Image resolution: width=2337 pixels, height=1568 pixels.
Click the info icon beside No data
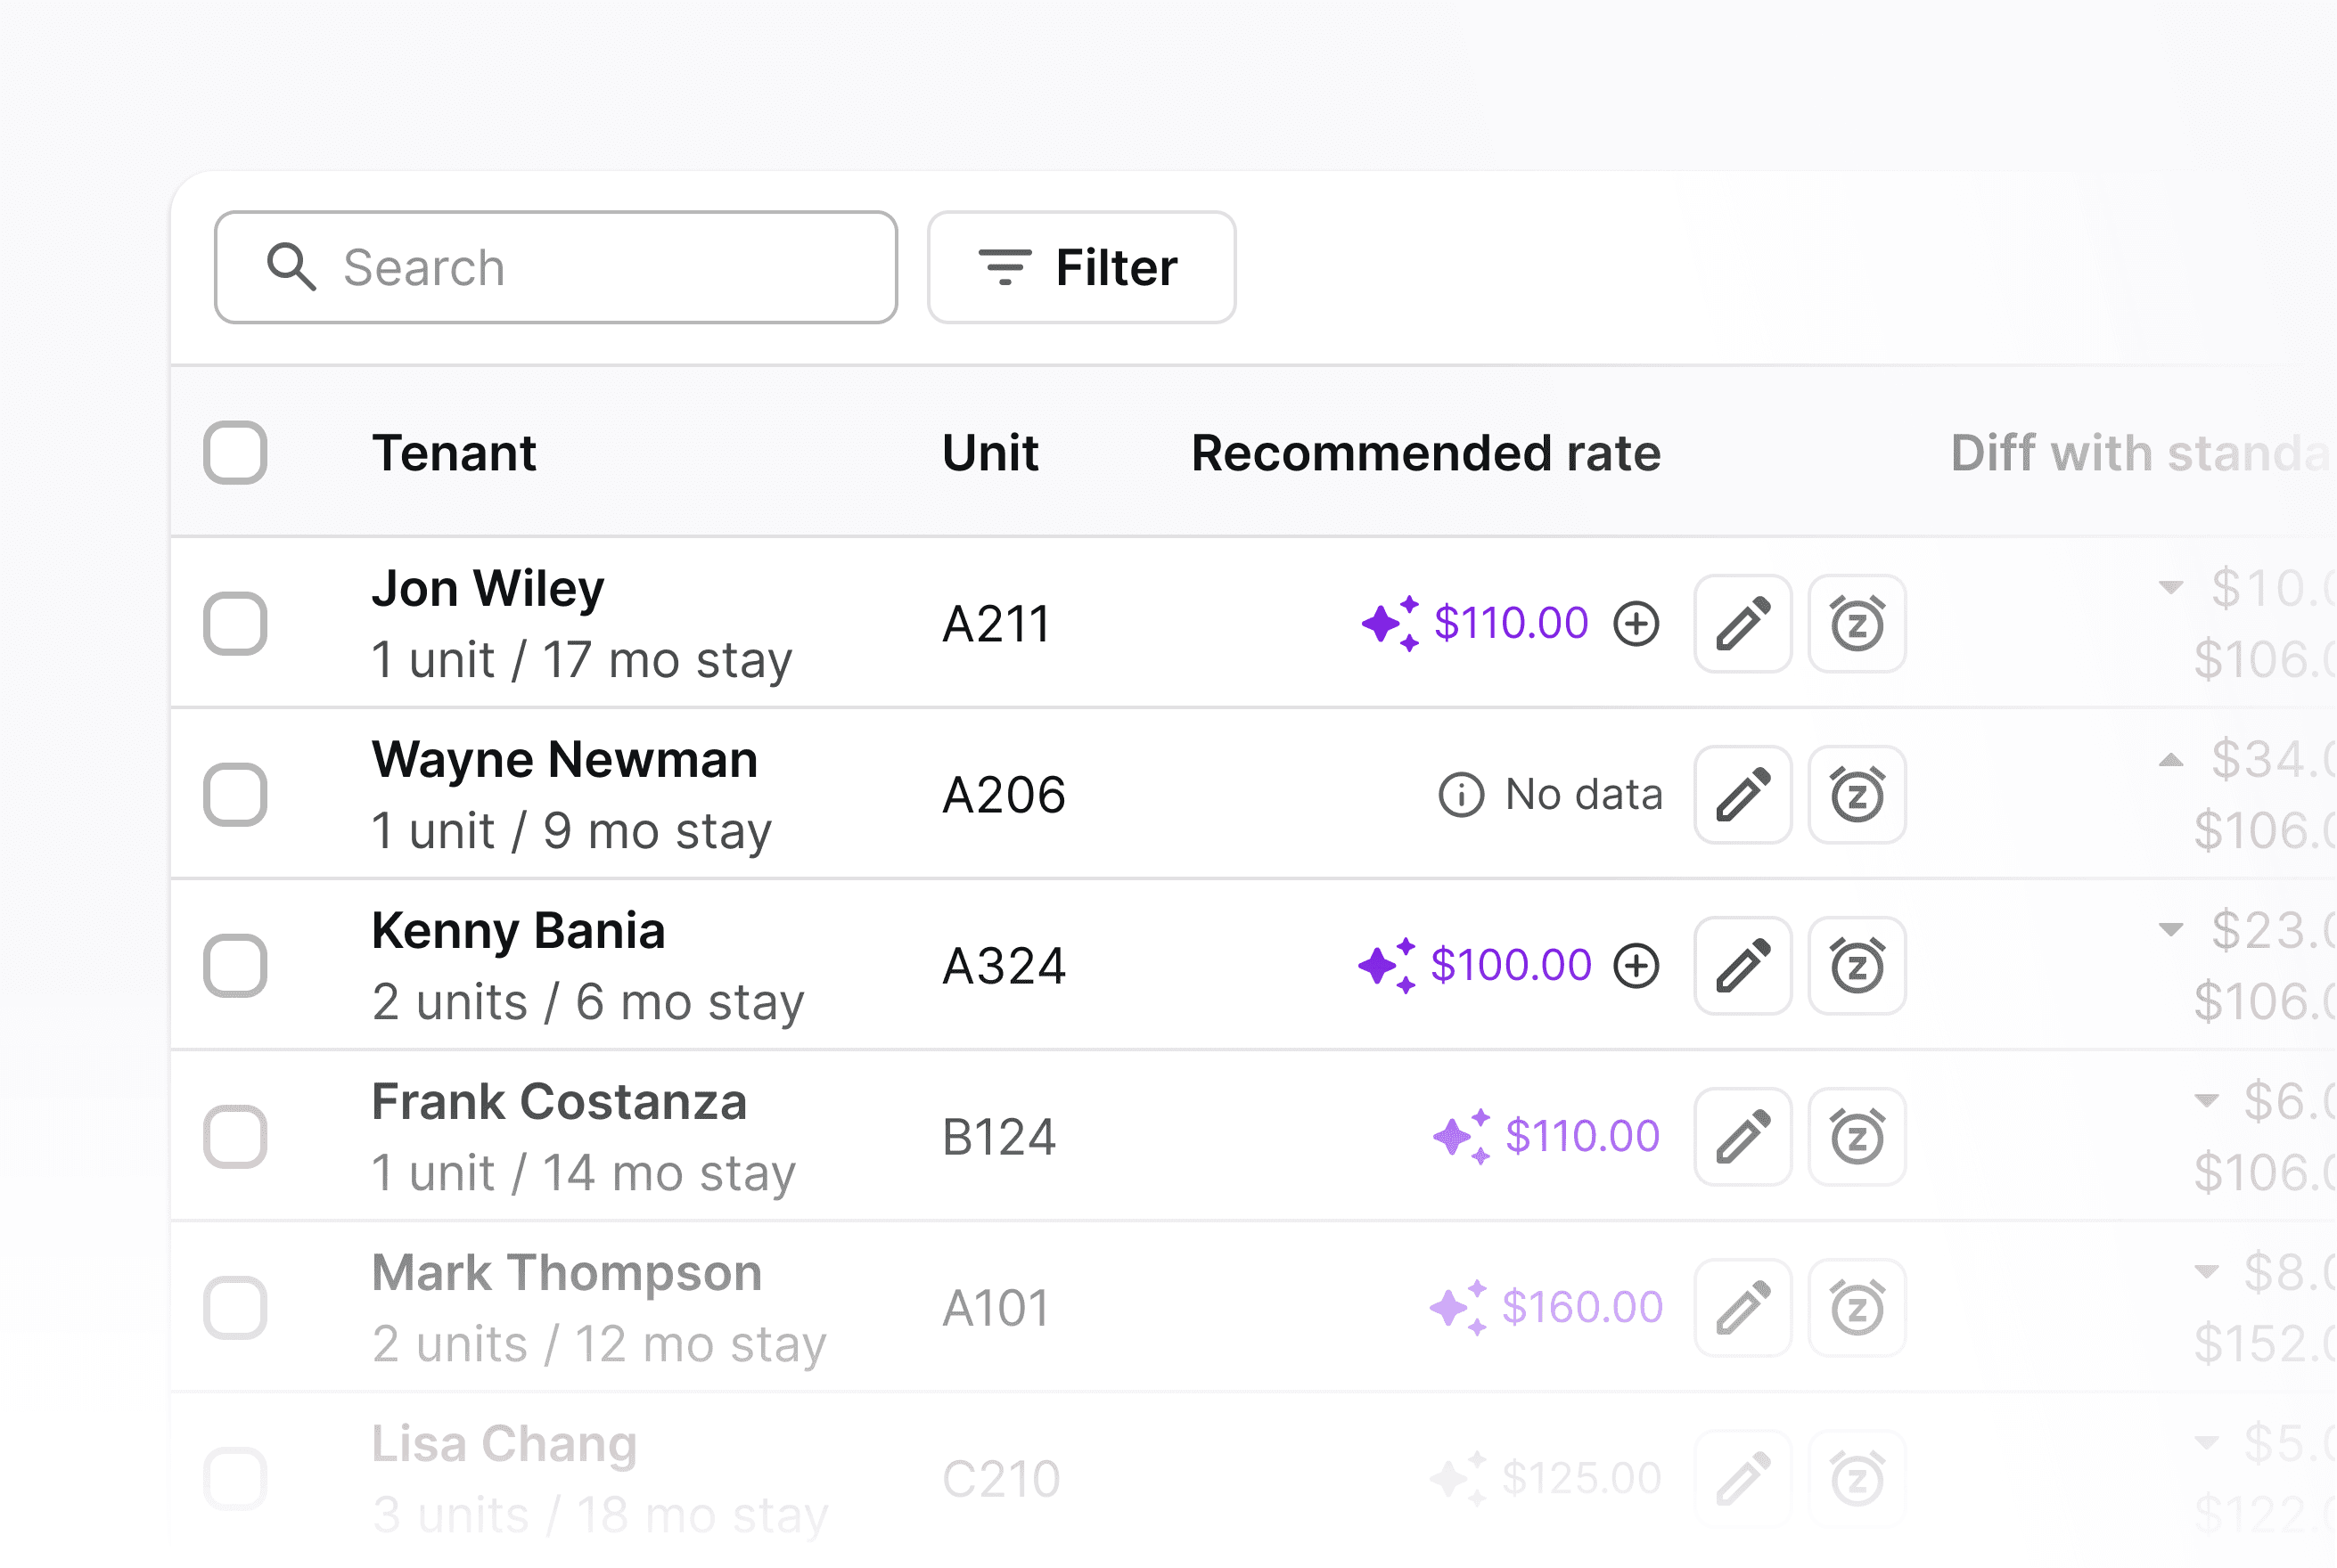(1461, 795)
